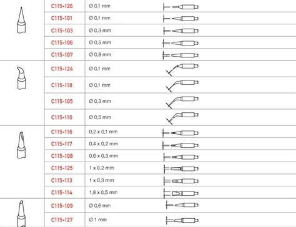Open the C115-116 cartridge reference

pos(62,132)
